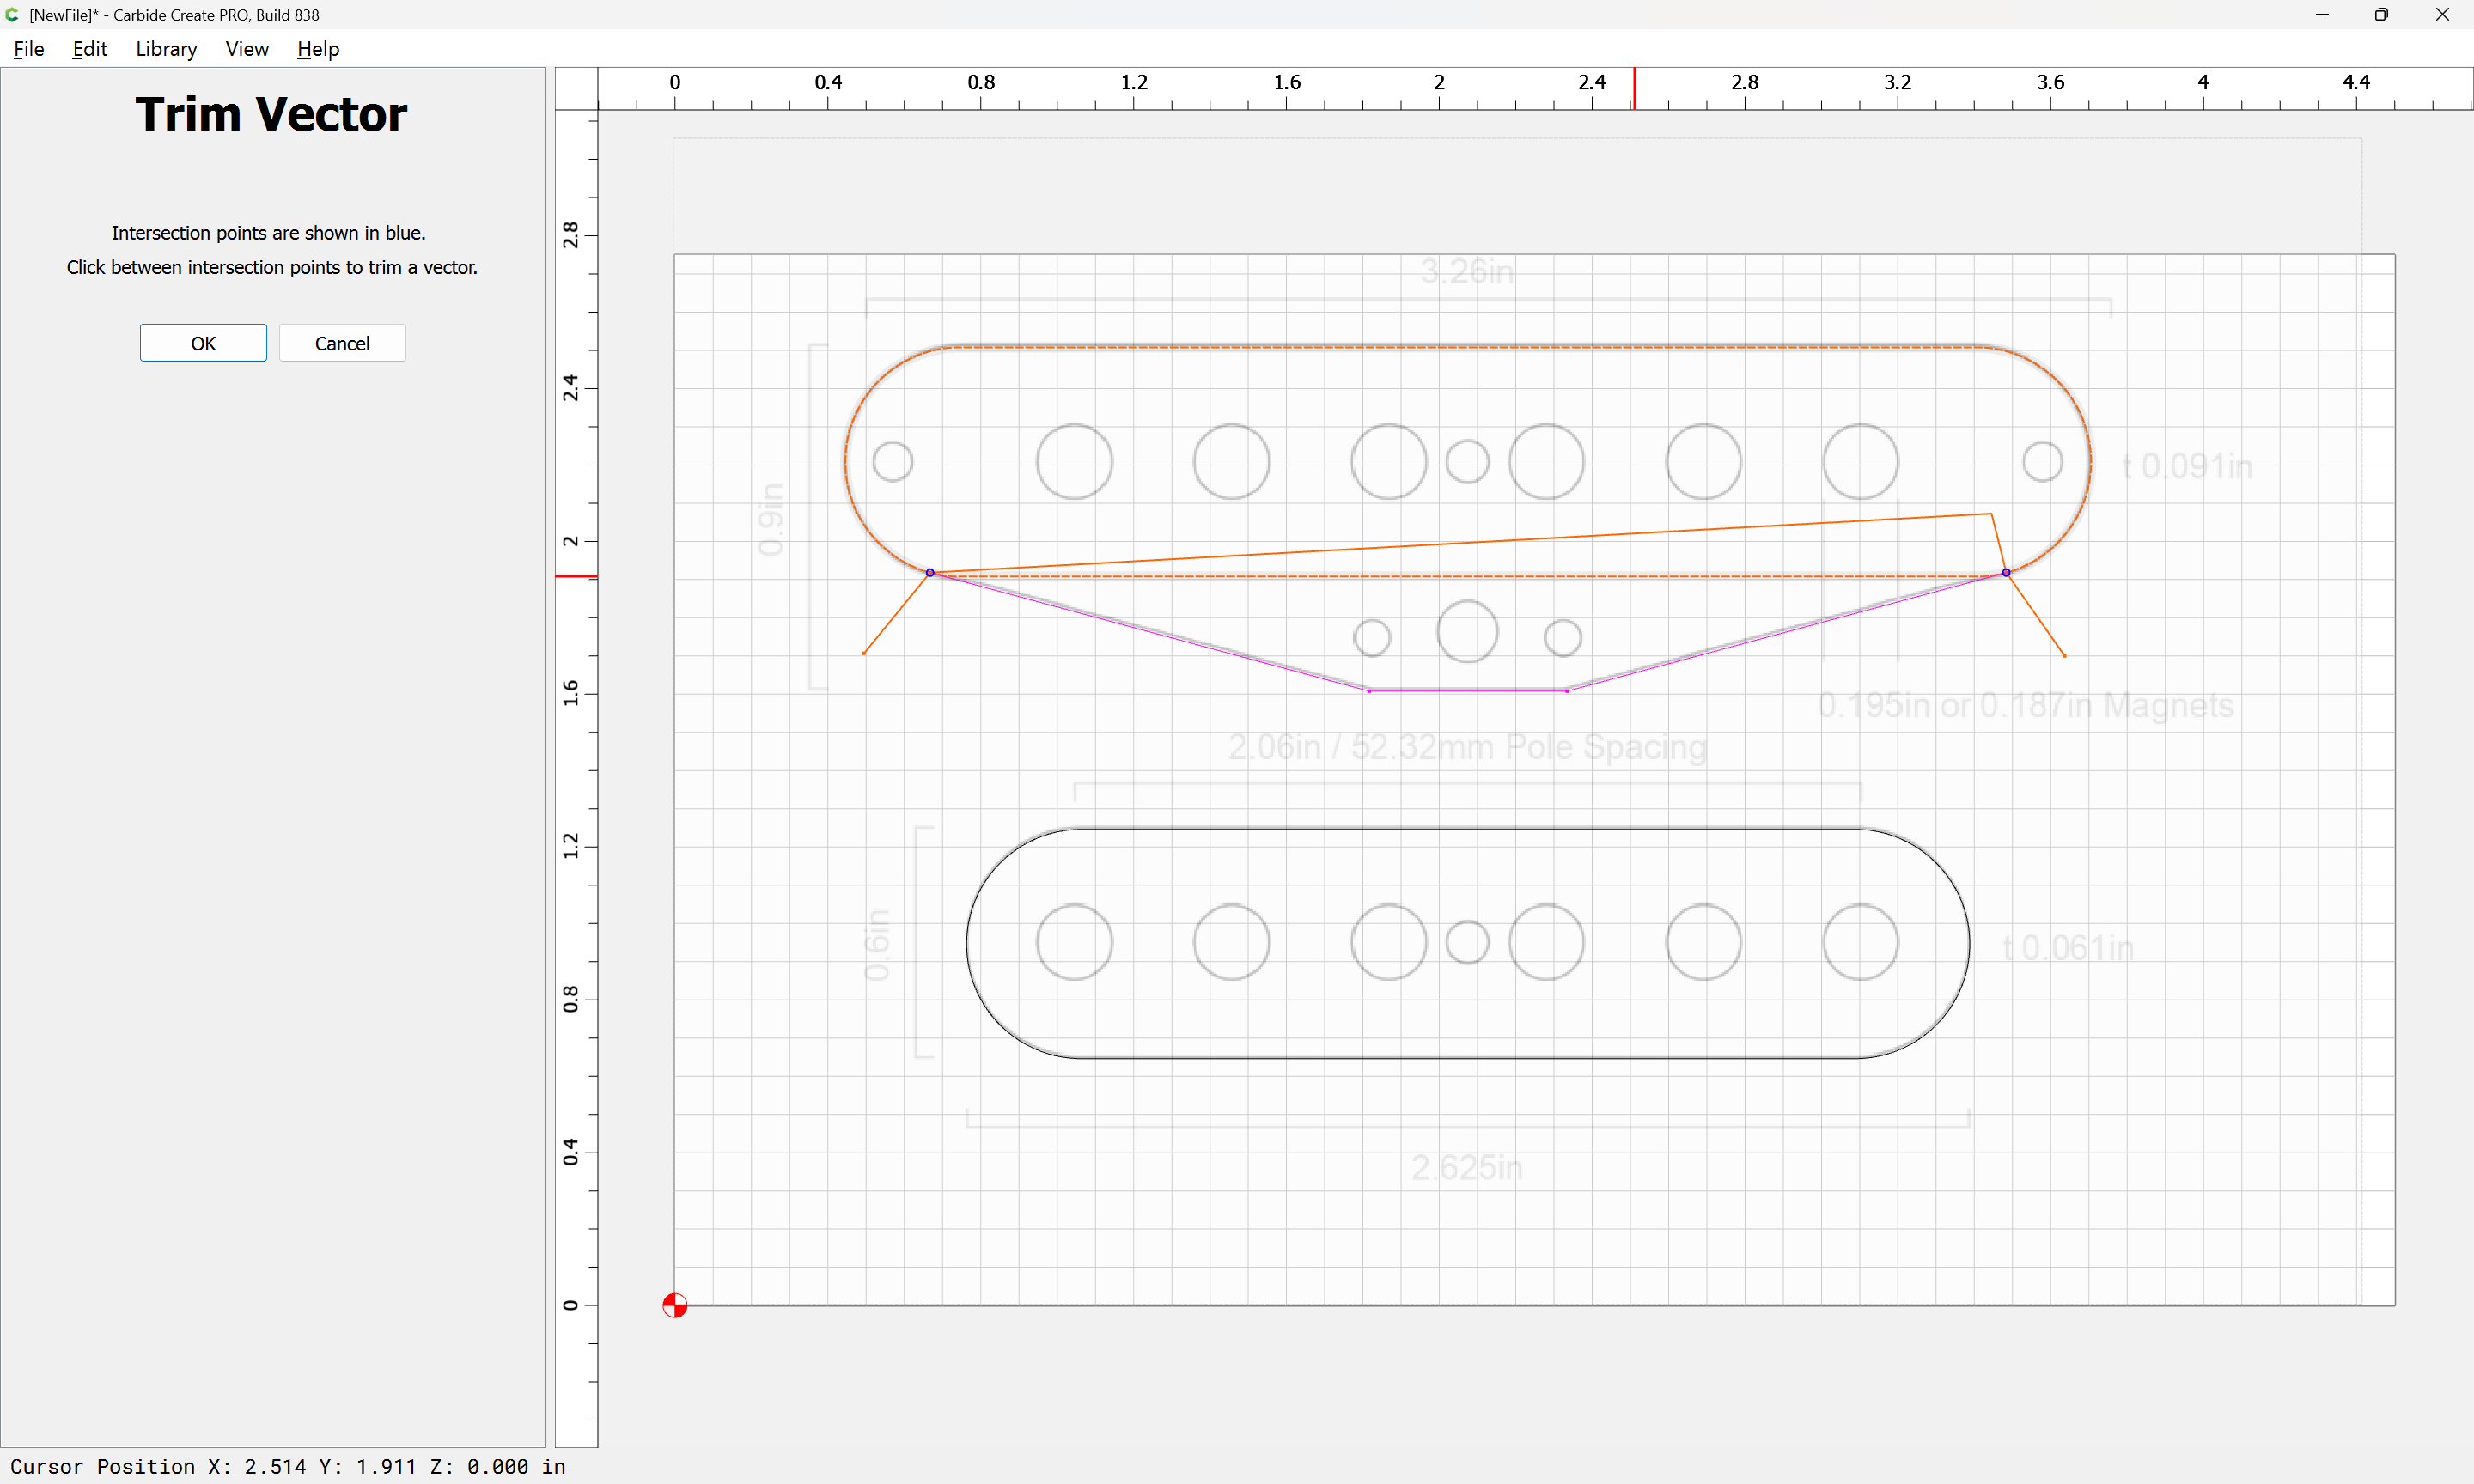This screenshot has width=2474, height=1484.
Task: Trim the top dashed edge of upper slot
Action: [x=1468, y=347]
